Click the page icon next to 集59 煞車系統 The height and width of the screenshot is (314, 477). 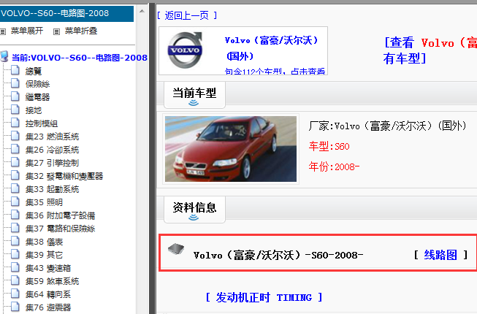(x=15, y=280)
